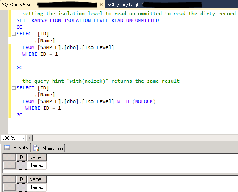Place cursor on the READ UNCOMMITTED line
This screenshot has height=192, width=238.
pos(88,20)
